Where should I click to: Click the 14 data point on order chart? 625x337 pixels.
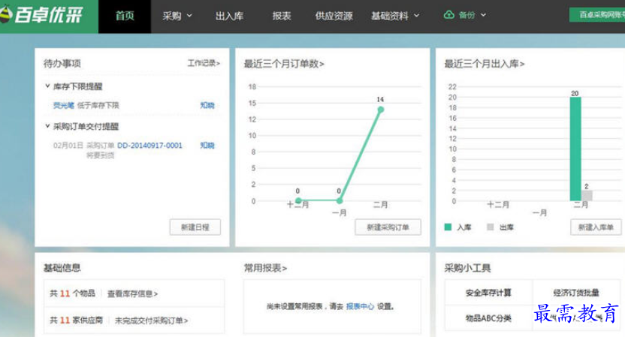click(x=380, y=110)
